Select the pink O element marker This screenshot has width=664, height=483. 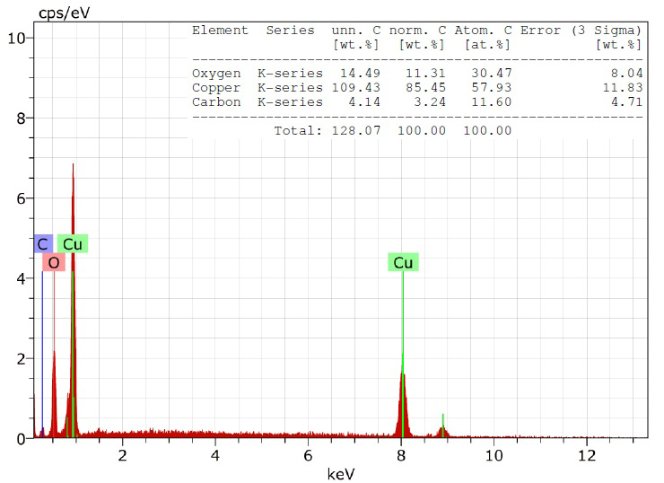54,263
